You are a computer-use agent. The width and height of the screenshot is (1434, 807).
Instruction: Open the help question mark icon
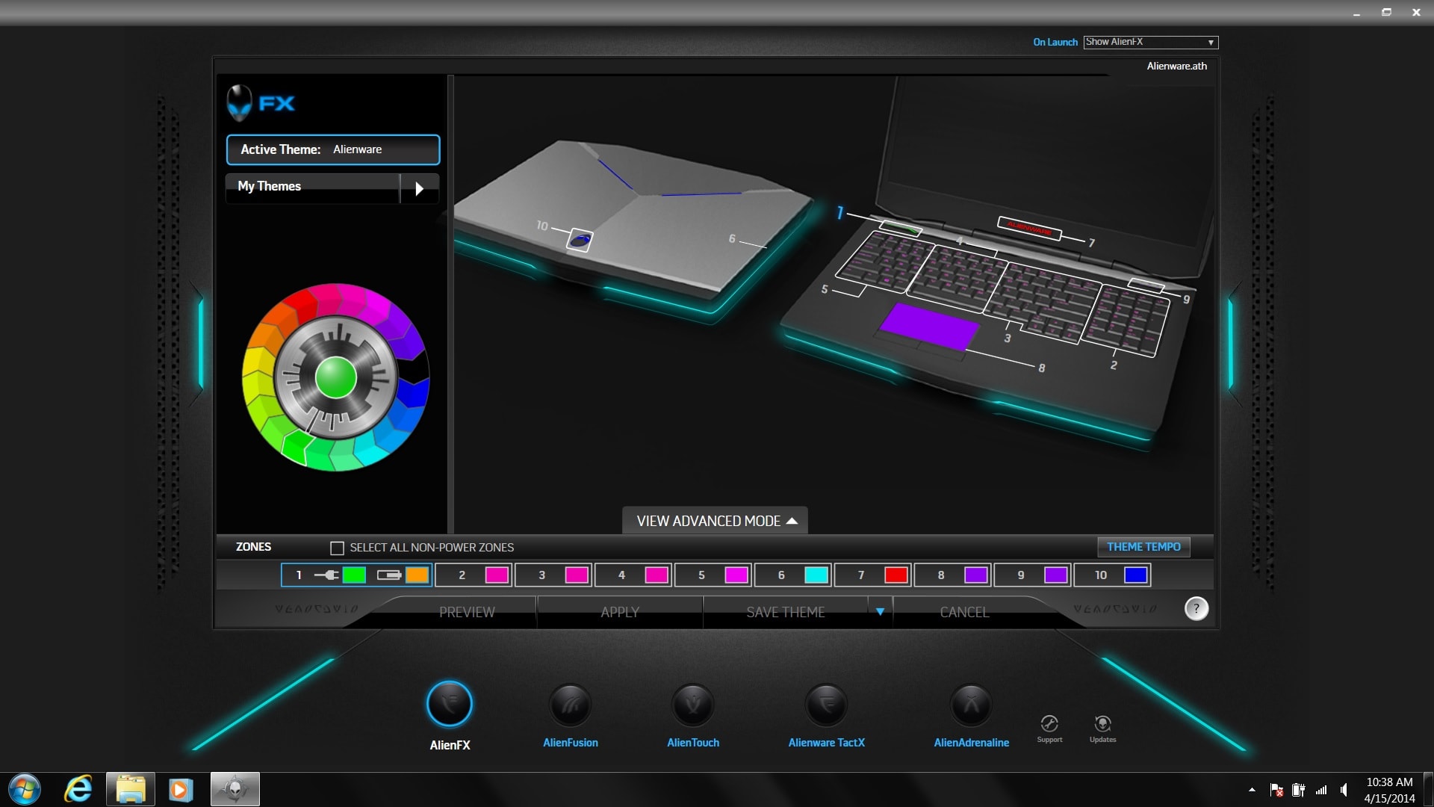tap(1196, 609)
